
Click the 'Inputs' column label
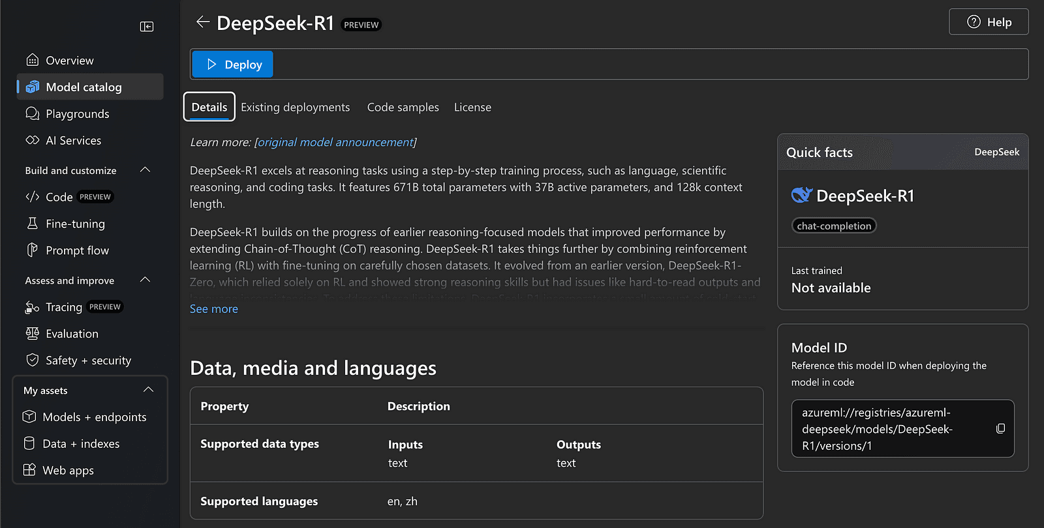[x=405, y=445]
